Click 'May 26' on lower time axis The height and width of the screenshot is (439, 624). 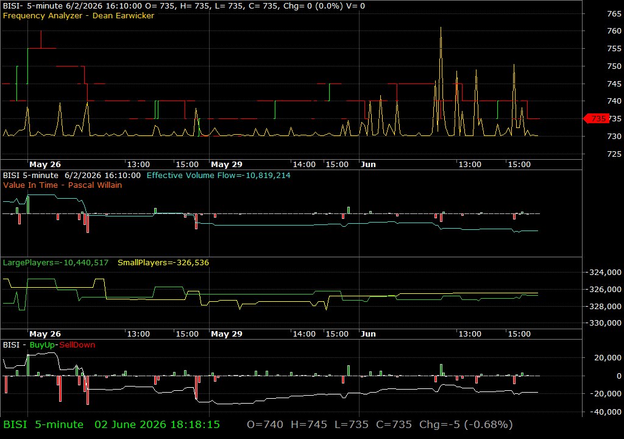coord(45,334)
